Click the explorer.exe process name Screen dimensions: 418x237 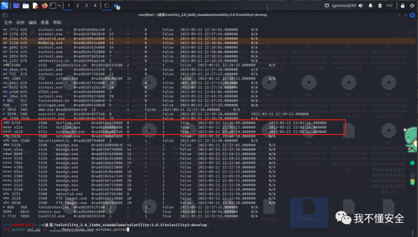[x=51, y=118]
